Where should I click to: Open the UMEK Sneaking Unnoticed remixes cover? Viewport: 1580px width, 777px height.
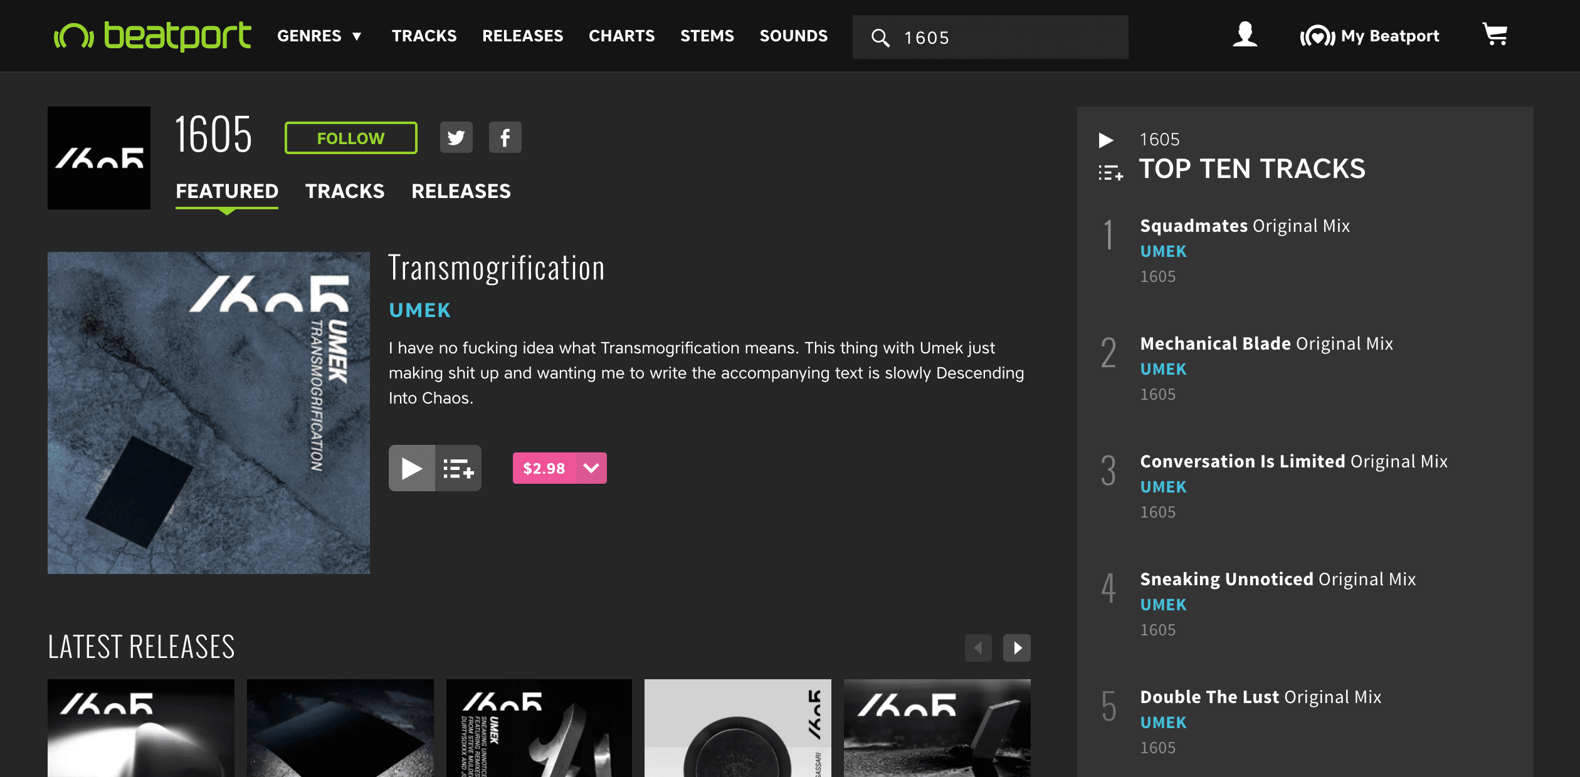539,728
